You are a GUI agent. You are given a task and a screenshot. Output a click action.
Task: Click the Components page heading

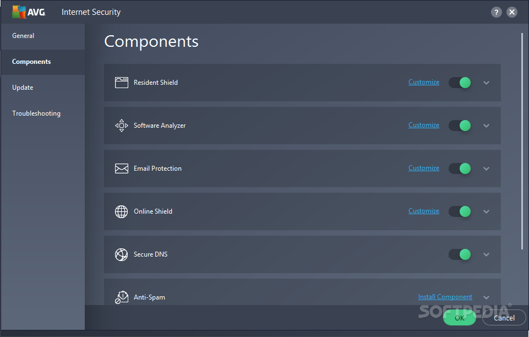[x=151, y=42]
